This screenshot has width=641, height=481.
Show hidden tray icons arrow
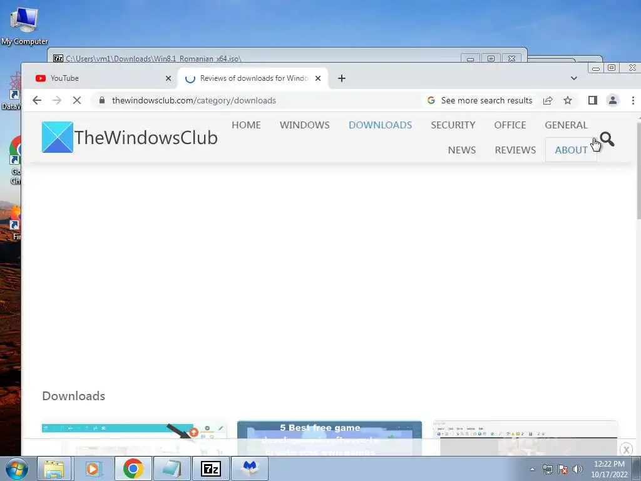(532, 469)
